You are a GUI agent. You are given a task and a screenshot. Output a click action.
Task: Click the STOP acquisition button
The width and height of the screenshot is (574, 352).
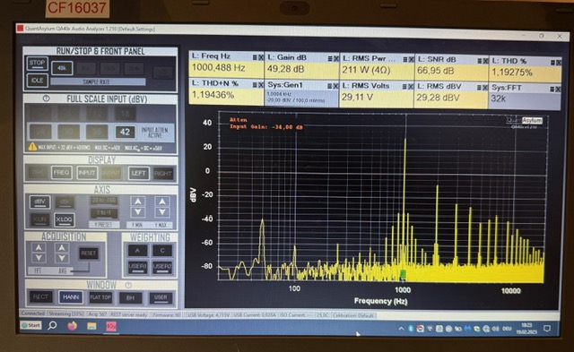37,63
